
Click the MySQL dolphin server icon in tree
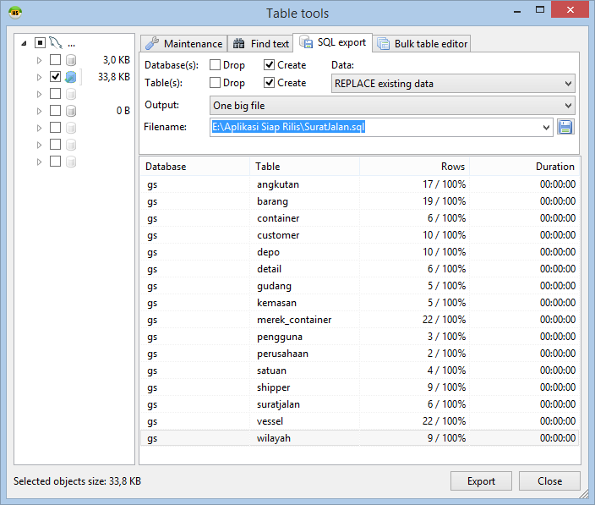(56, 43)
